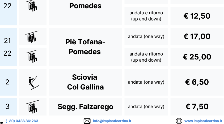Image resolution: width=224 pixels, height=124 pixels.
Task: Click the chairlift icon beside the €12,50 Pomedes row
Action: (33, 6)
